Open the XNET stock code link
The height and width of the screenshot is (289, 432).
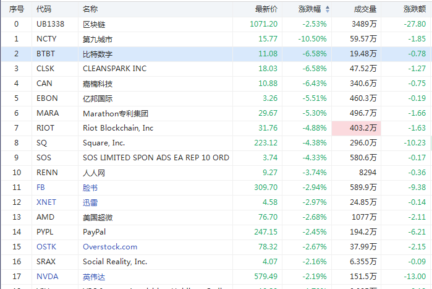46,202
